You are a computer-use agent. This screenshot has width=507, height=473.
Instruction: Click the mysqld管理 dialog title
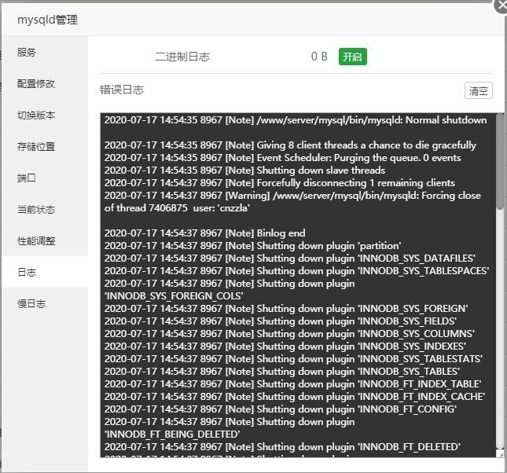click(x=48, y=20)
